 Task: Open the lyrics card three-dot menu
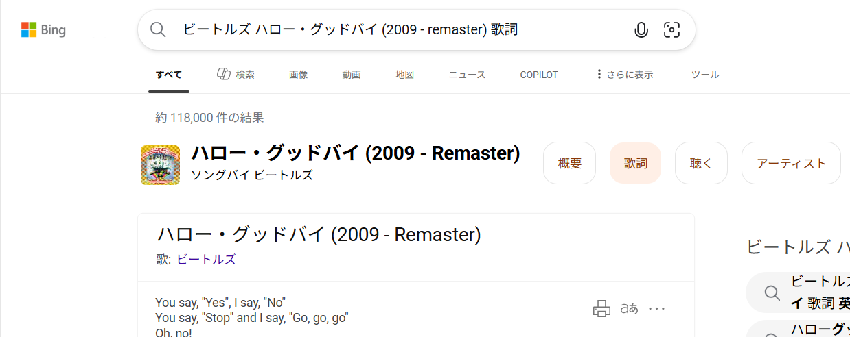[657, 309]
